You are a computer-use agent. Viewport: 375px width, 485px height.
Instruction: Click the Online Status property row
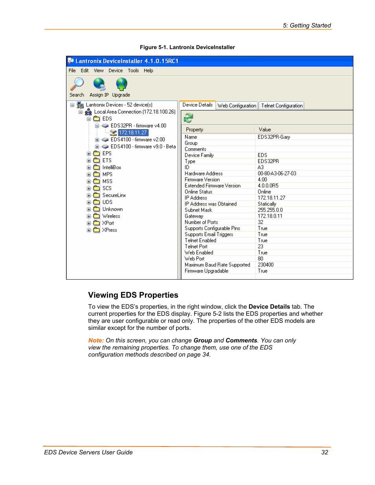pos(267,192)
